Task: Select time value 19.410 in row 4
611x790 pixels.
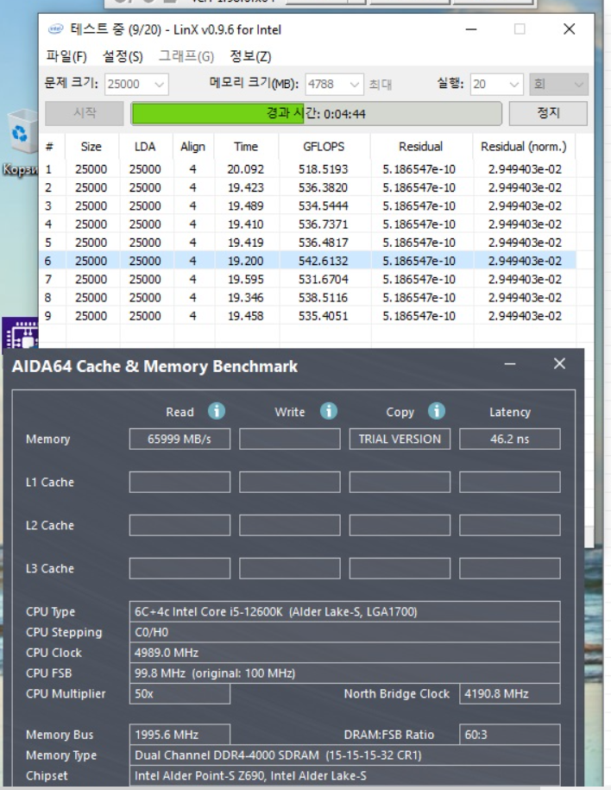Action: point(245,224)
